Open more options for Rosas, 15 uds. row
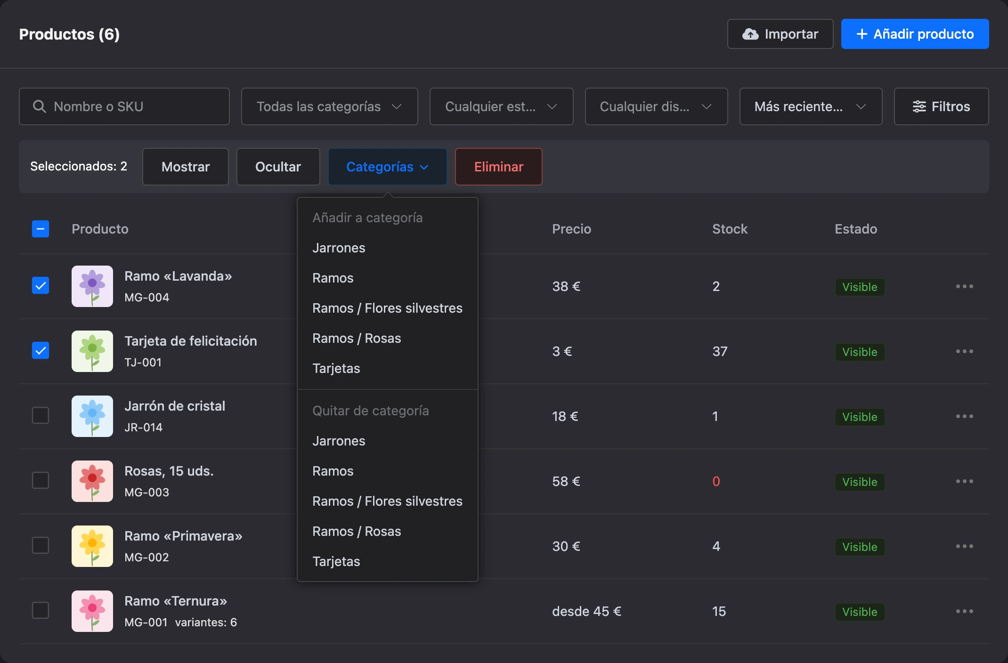 click(964, 481)
